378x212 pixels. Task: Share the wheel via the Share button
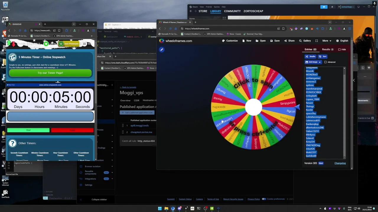click(x=289, y=41)
